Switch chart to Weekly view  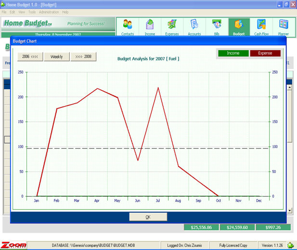click(57, 56)
